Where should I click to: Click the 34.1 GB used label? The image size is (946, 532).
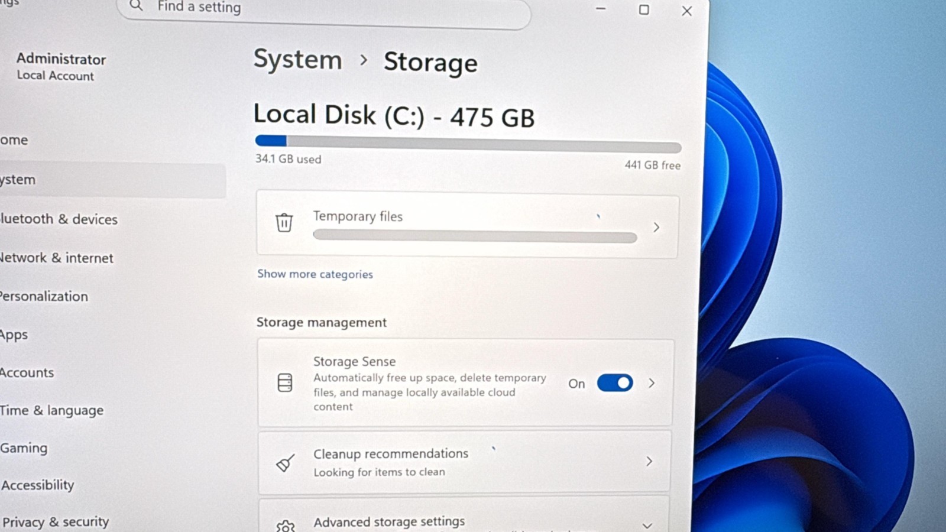288,159
